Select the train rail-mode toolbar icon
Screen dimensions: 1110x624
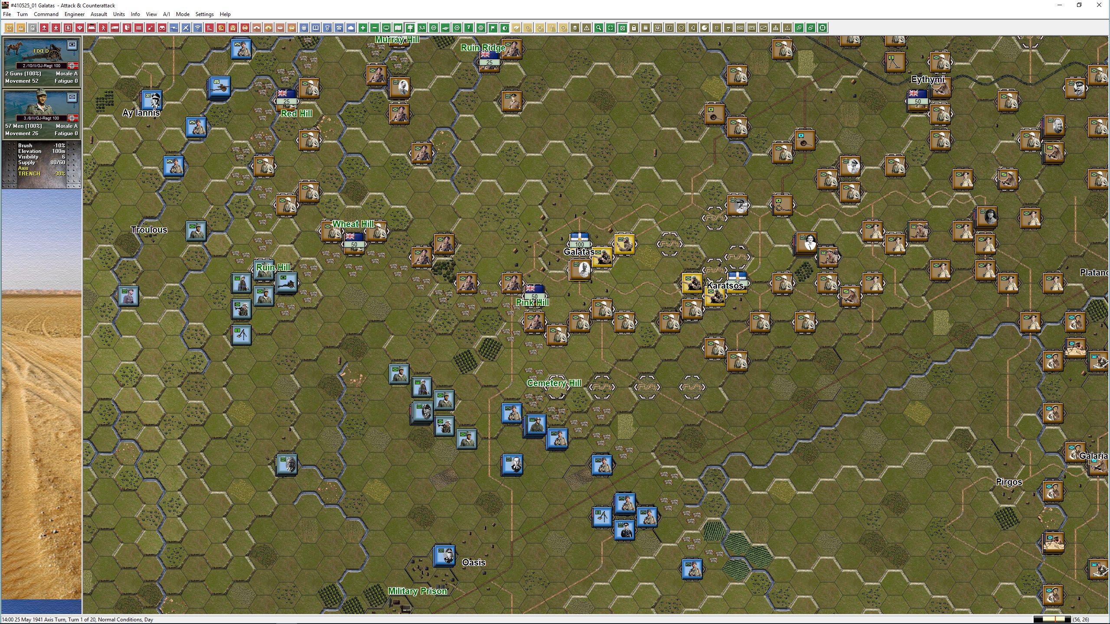coord(91,28)
